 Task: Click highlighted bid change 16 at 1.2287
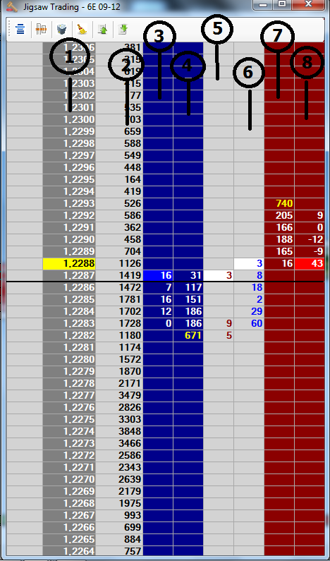tap(158, 275)
